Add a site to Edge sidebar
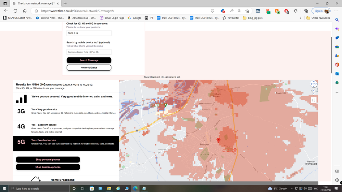Image resolution: width=342 pixels, height=192 pixels. tap(337, 92)
